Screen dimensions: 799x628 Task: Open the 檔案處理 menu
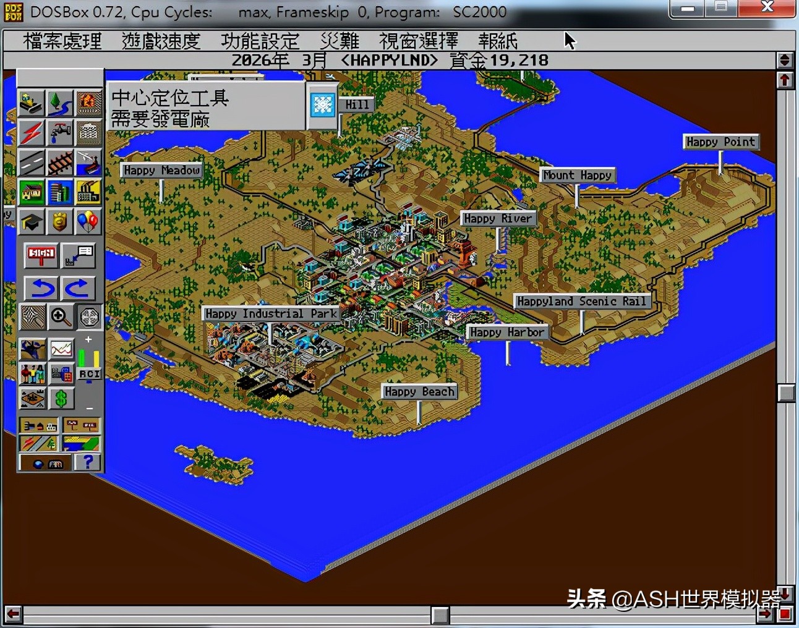point(62,41)
